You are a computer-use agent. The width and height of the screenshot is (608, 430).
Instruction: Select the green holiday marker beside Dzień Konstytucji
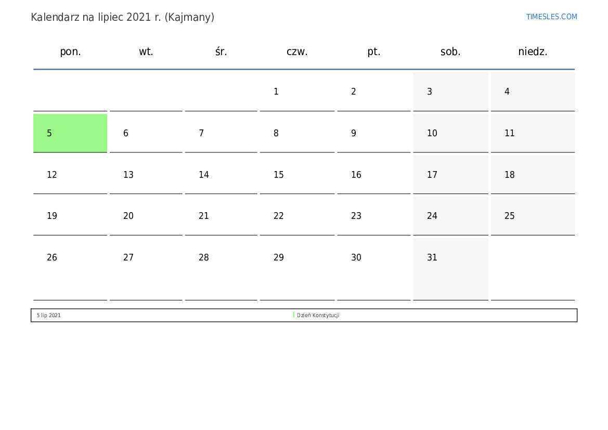293,315
